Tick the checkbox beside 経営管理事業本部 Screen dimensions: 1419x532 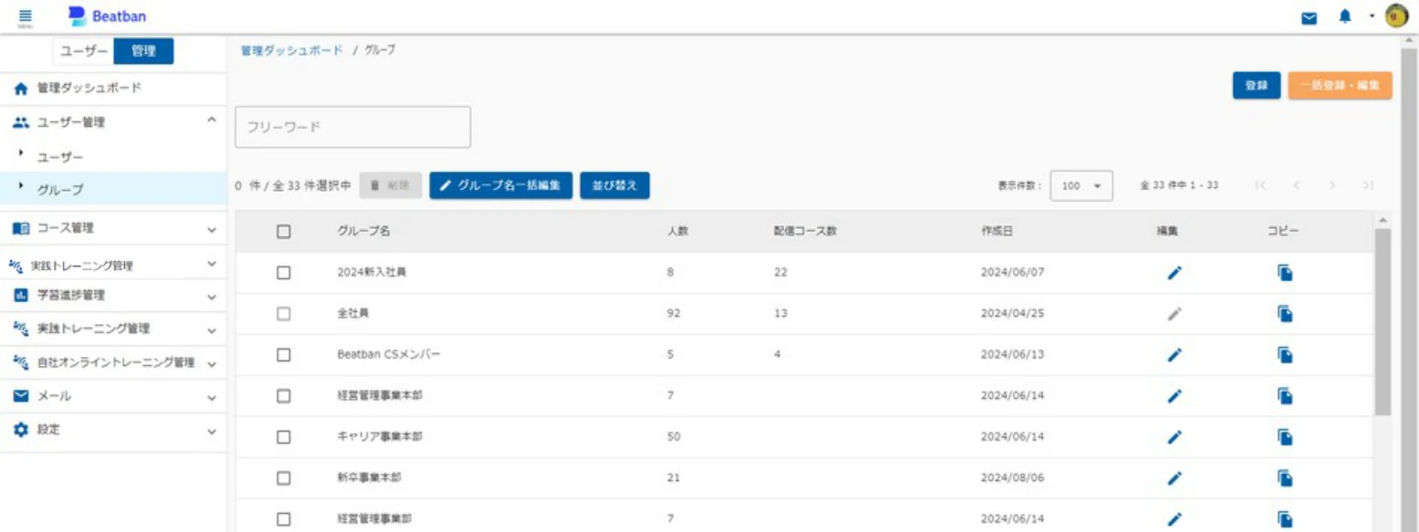[x=283, y=395]
